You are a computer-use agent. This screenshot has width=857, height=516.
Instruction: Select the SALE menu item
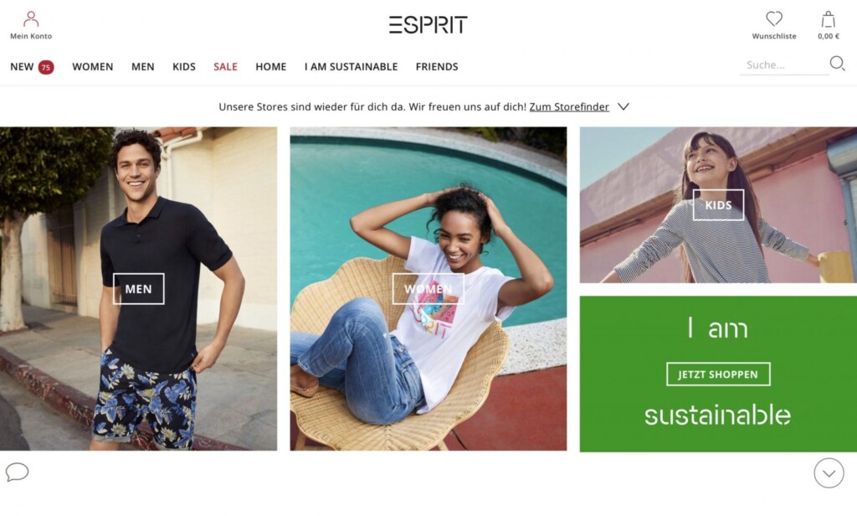click(x=225, y=67)
